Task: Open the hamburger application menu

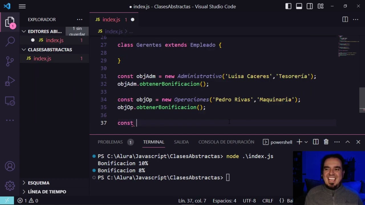Action: pos(22,7)
